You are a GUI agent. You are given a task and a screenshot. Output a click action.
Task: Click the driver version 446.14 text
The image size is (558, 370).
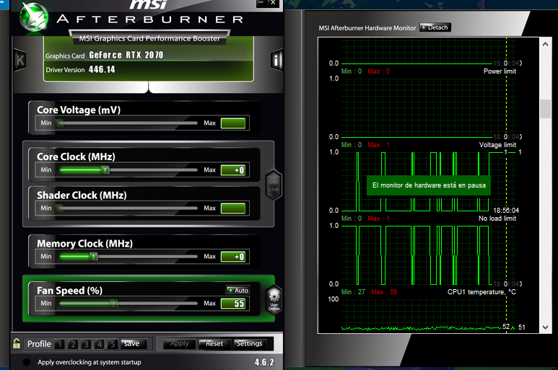pyautogui.click(x=102, y=70)
